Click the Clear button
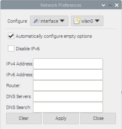This screenshot has width=122, height=129. pyautogui.click(x=24, y=118)
